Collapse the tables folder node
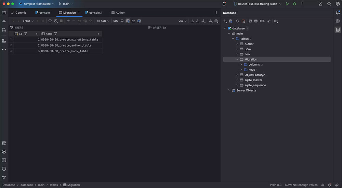Viewport: 342px width, 188px height. tap(233, 39)
